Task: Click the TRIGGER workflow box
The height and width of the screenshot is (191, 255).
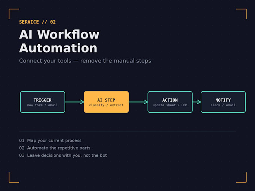Action: click(43, 102)
